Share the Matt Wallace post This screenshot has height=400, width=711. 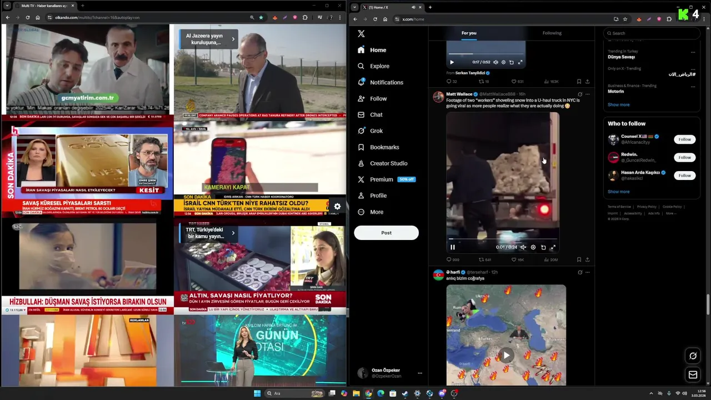point(587,259)
